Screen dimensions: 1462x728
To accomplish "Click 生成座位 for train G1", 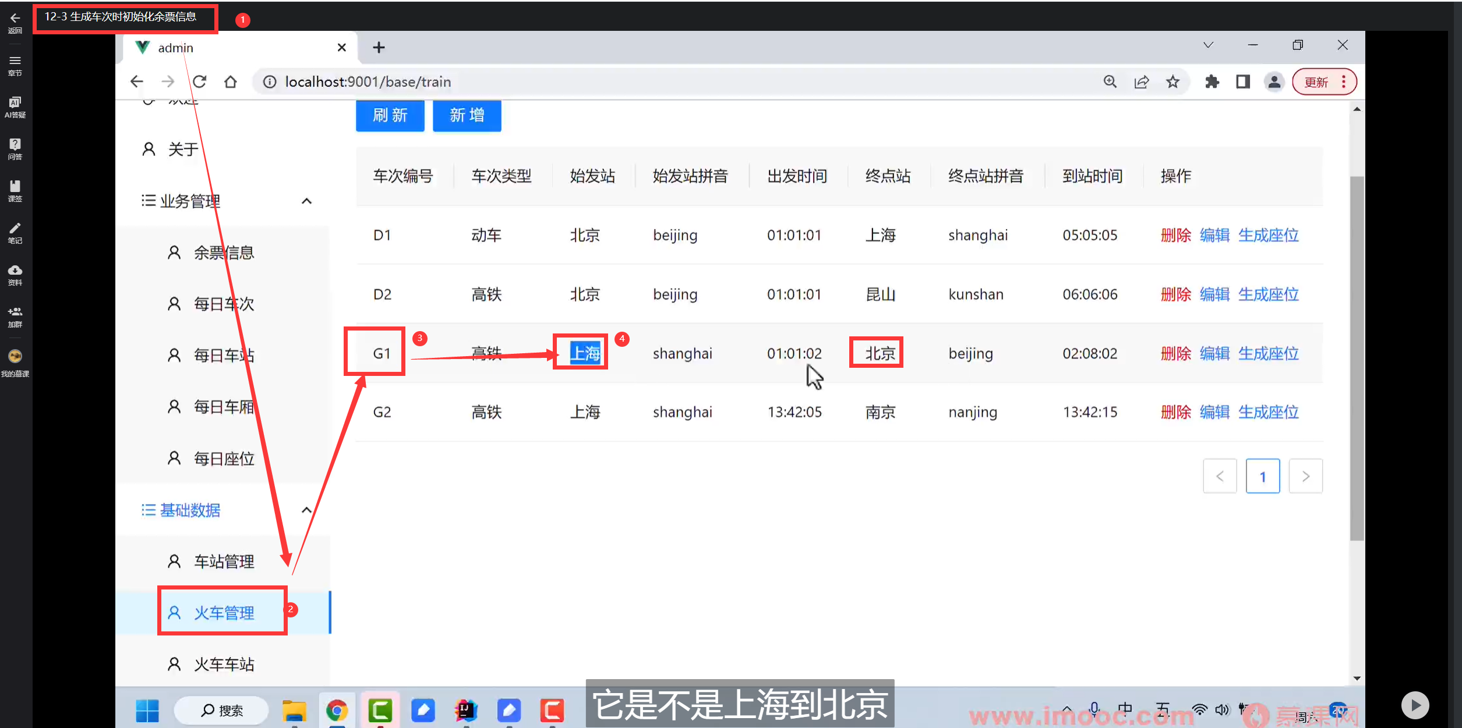I will pyautogui.click(x=1269, y=353).
